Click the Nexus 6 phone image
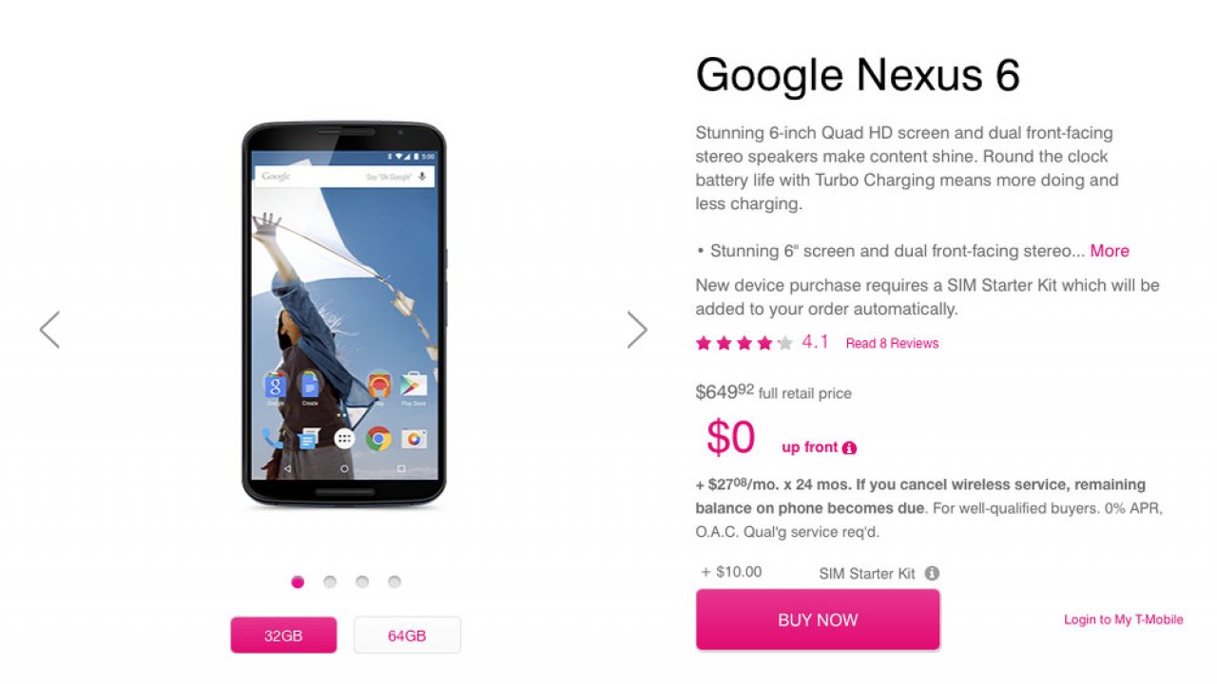Image resolution: width=1217 pixels, height=684 pixels. [x=344, y=314]
